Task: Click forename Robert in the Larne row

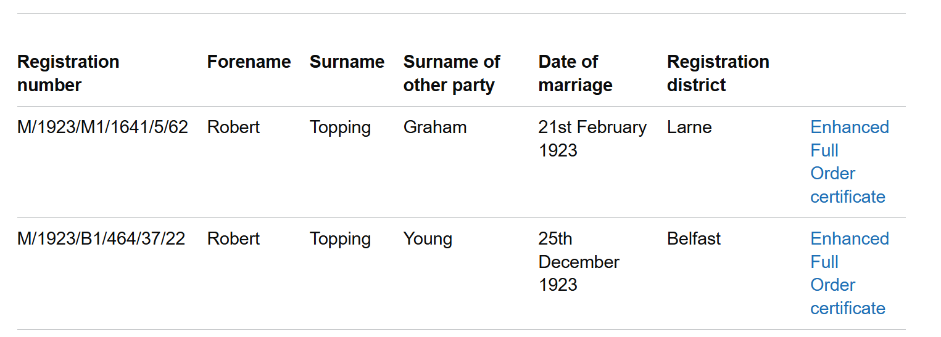Action: click(x=233, y=128)
